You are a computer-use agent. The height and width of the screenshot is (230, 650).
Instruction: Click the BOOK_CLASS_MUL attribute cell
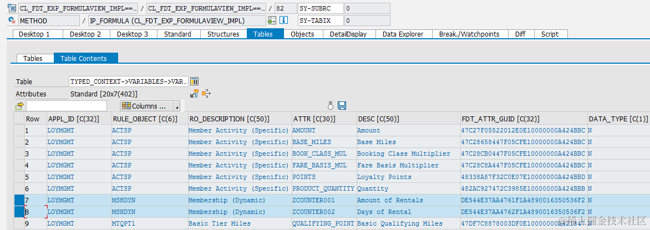[324, 154]
